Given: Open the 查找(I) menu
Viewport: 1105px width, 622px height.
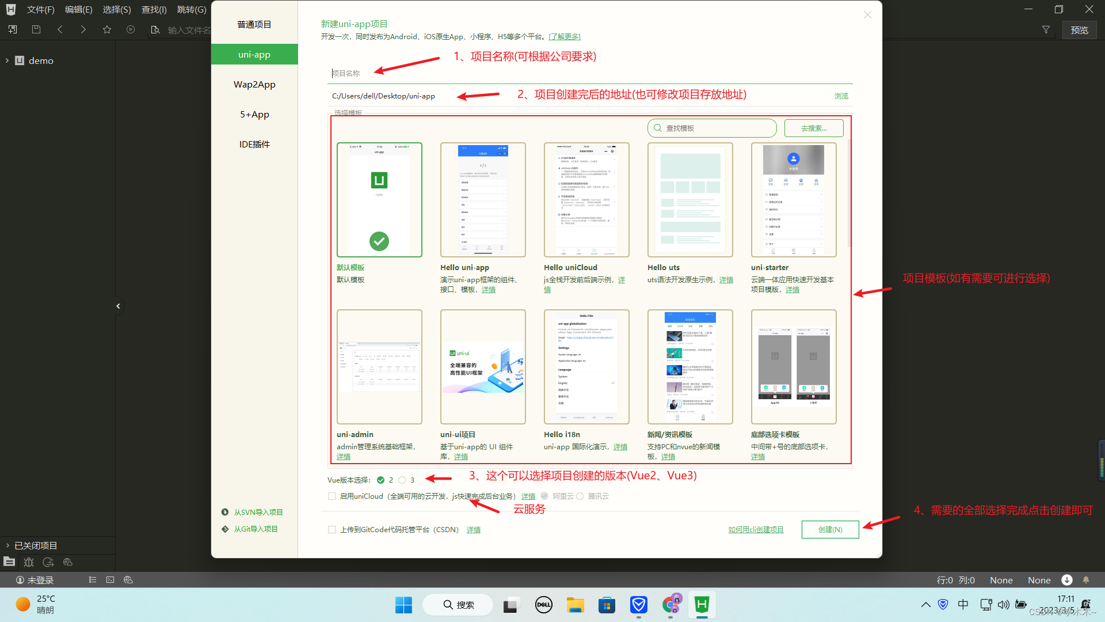Looking at the screenshot, I should point(154,10).
